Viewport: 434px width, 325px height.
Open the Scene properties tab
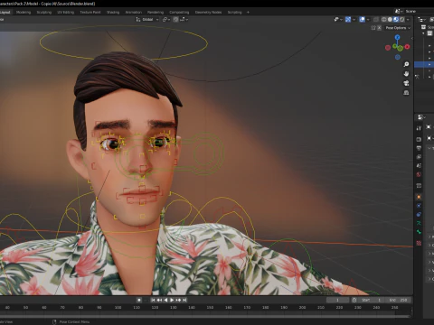click(419, 165)
